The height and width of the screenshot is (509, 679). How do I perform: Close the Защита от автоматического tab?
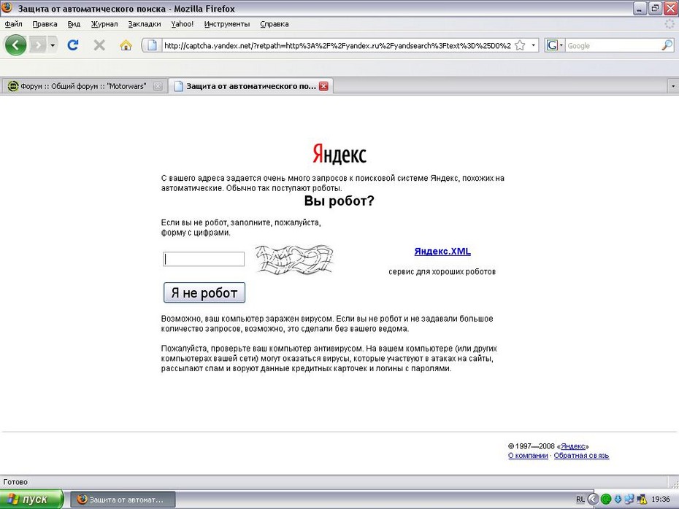pyautogui.click(x=323, y=86)
